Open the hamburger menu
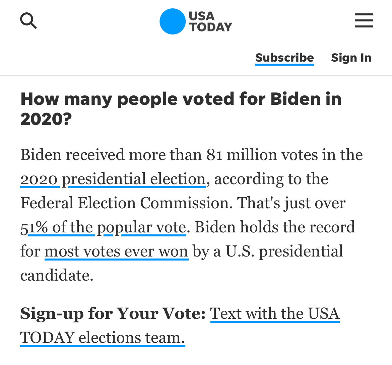 coord(364,20)
